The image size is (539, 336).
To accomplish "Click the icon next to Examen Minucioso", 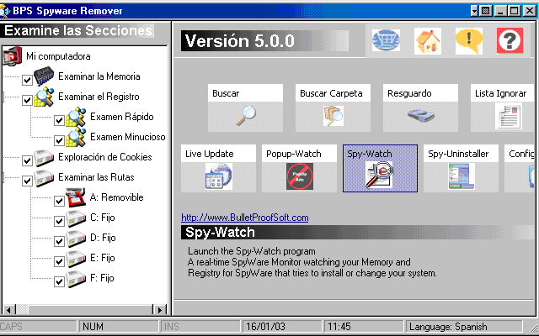I will tap(76, 137).
